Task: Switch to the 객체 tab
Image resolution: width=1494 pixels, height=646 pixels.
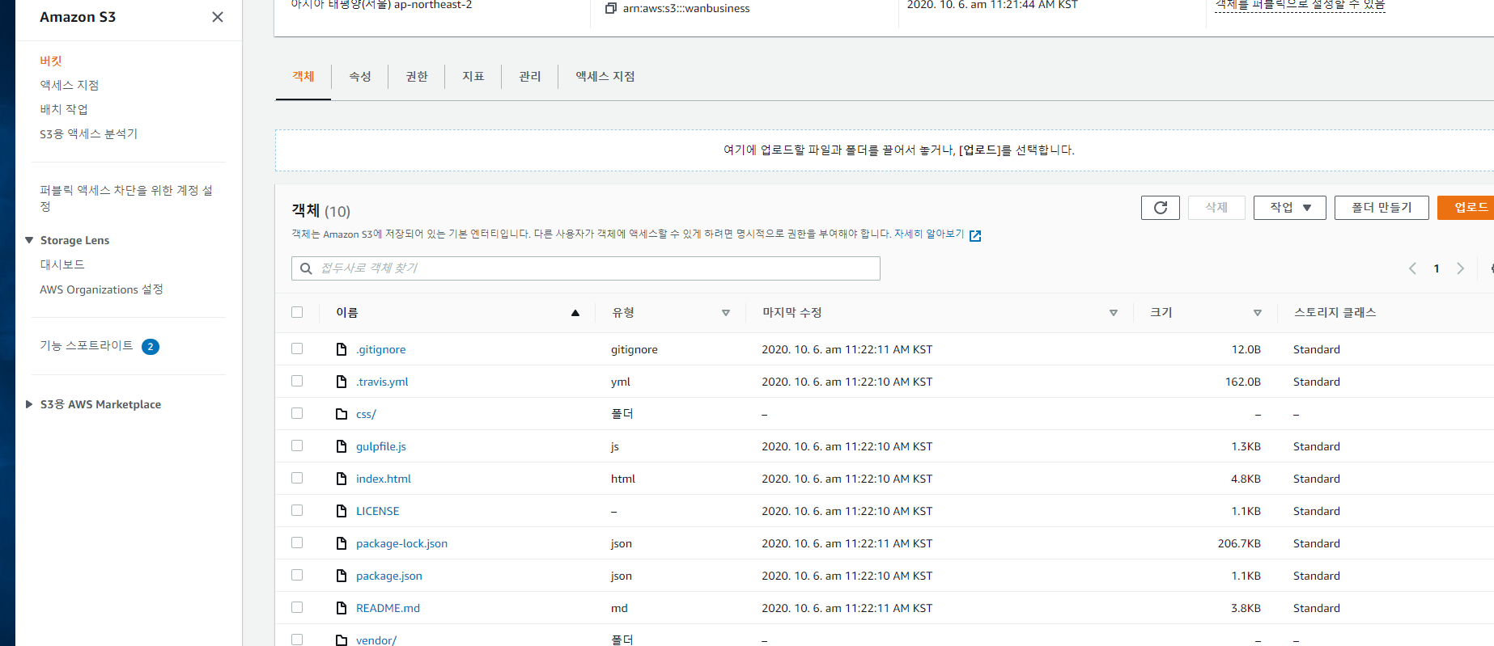Action: point(303,76)
